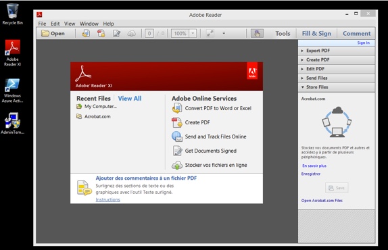Click the Acrobat.com cloud devices illustration
388x250 pixels.
click(x=337, y=122)
